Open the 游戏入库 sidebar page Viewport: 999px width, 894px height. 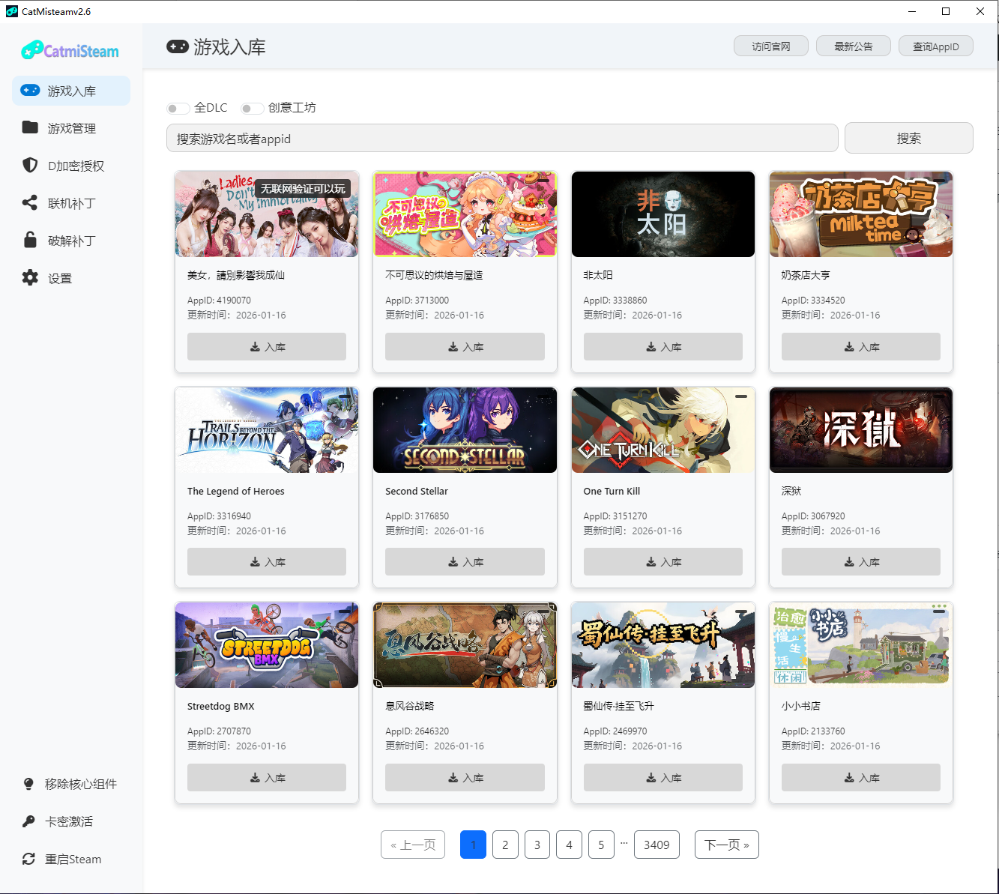click(71, 91)
